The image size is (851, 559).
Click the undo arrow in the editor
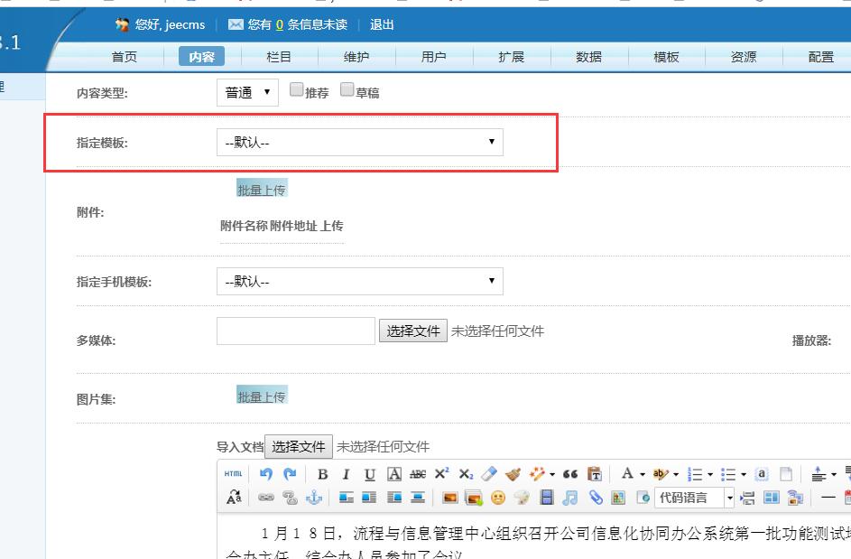(266, 474)
